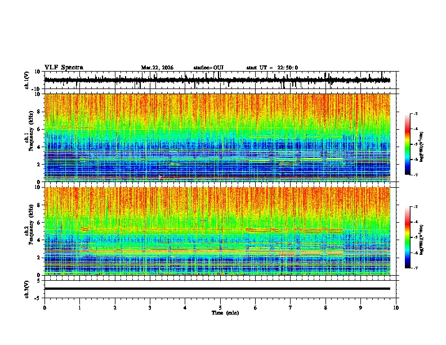Click tick label 2 on the Time axis
The height and width of the screenshot is (345, 446).
pos(115,308)
